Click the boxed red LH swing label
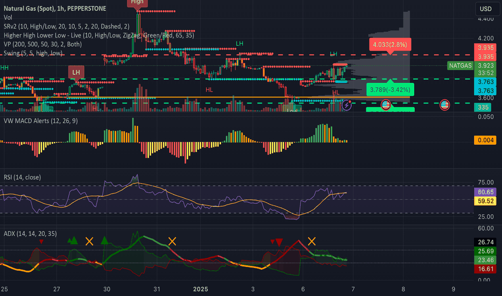The width and height of the screenshot is (502, 296). click(x=76, y=72)
